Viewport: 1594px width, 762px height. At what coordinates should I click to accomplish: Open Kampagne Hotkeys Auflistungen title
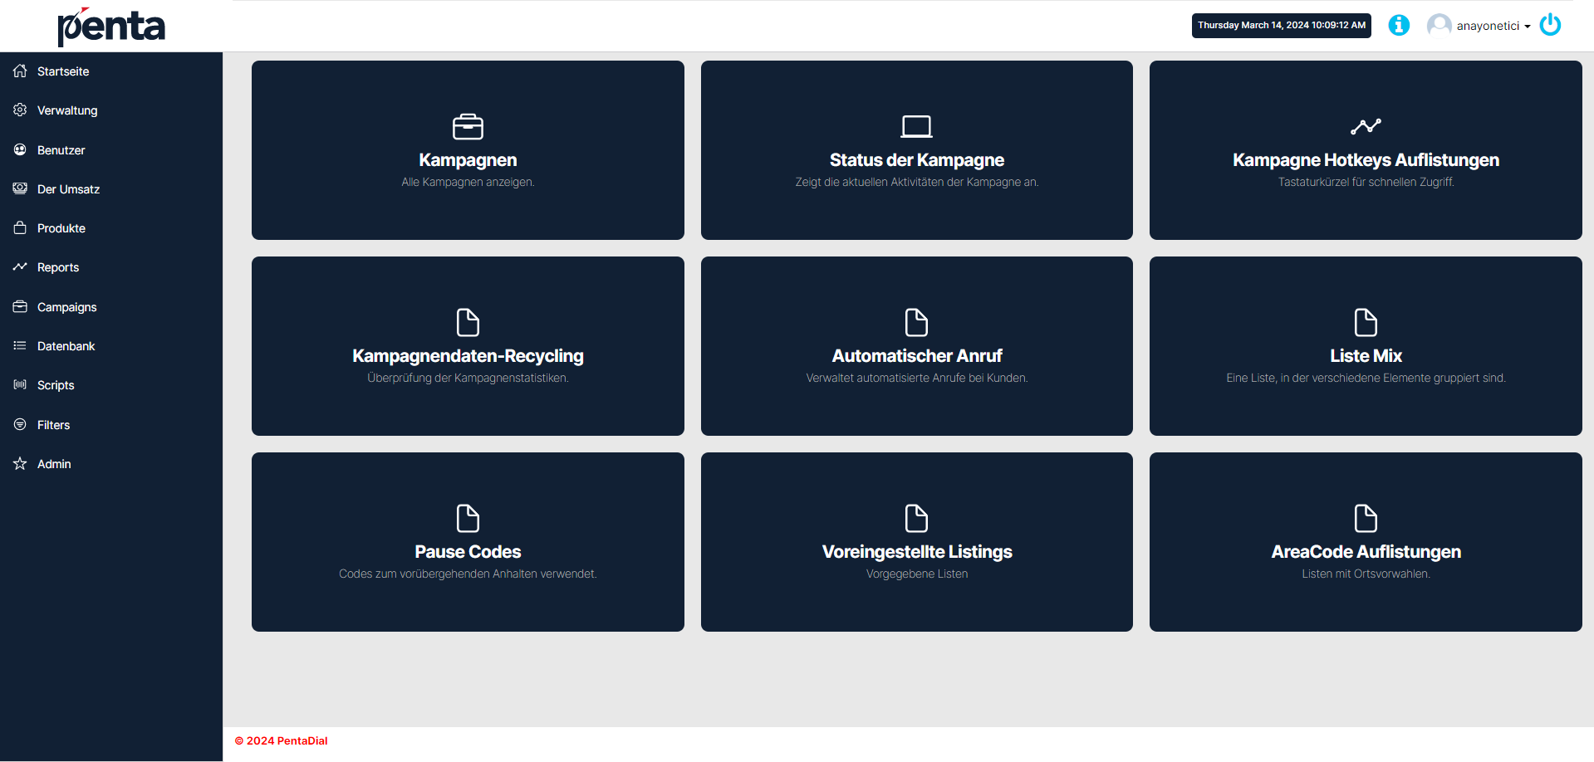[x=1366, y=160]
